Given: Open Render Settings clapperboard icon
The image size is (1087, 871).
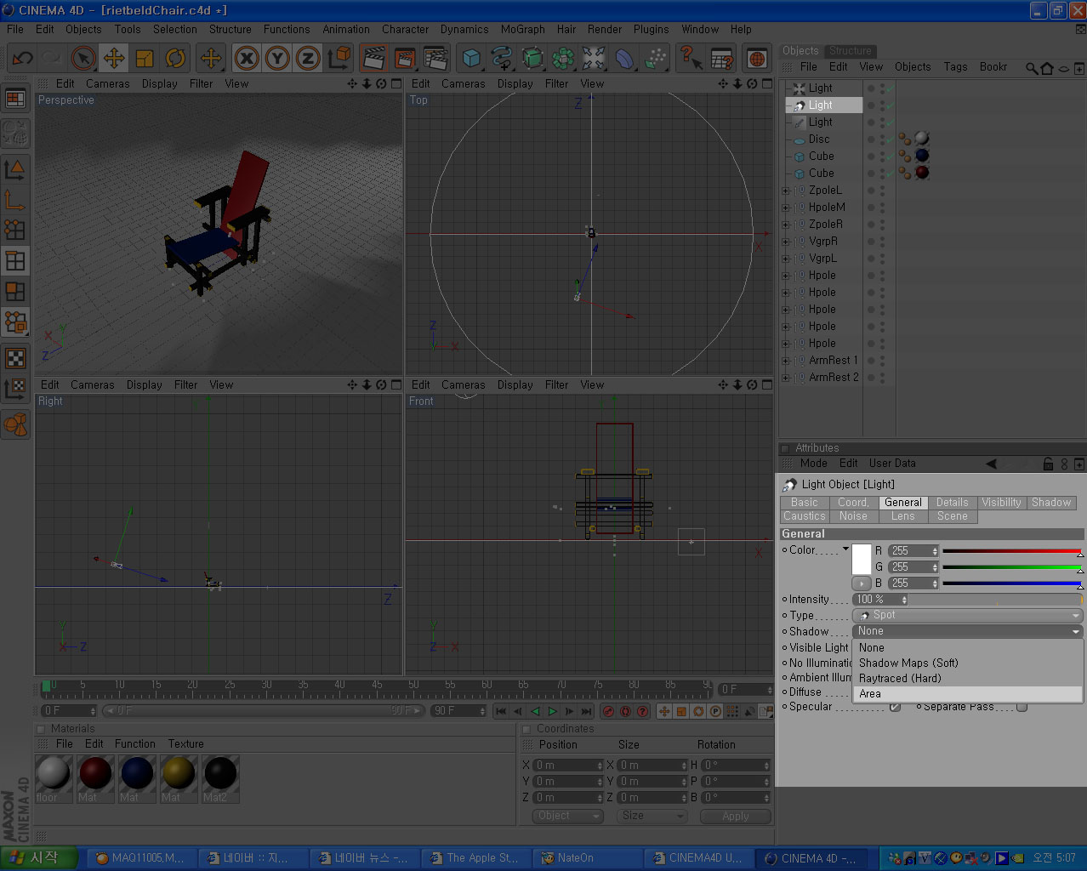Looking at the screenshot, I should (x=435, y=58).
